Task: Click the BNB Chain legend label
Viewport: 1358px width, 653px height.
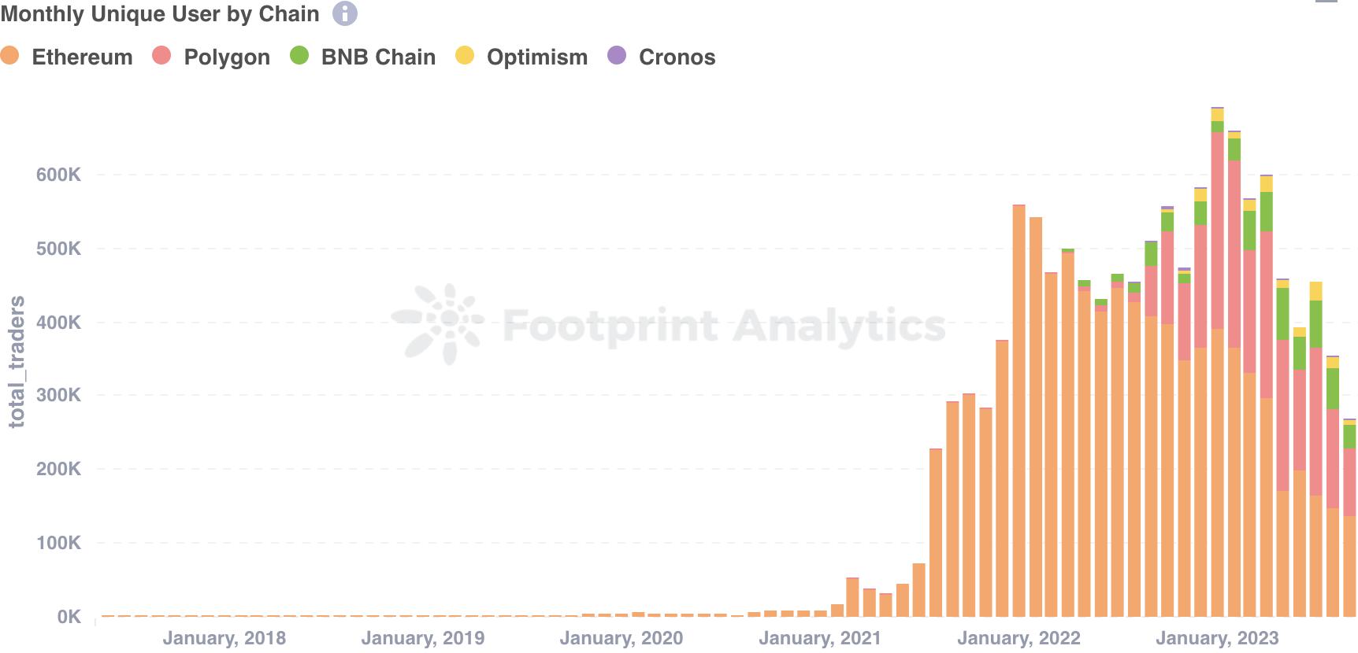Action: 378,57
